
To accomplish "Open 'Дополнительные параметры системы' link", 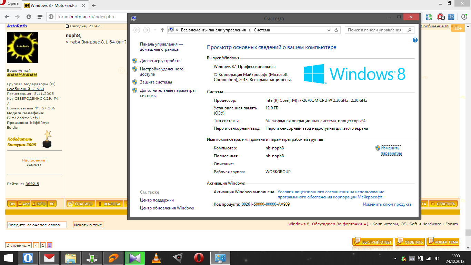I will point(168,93).
